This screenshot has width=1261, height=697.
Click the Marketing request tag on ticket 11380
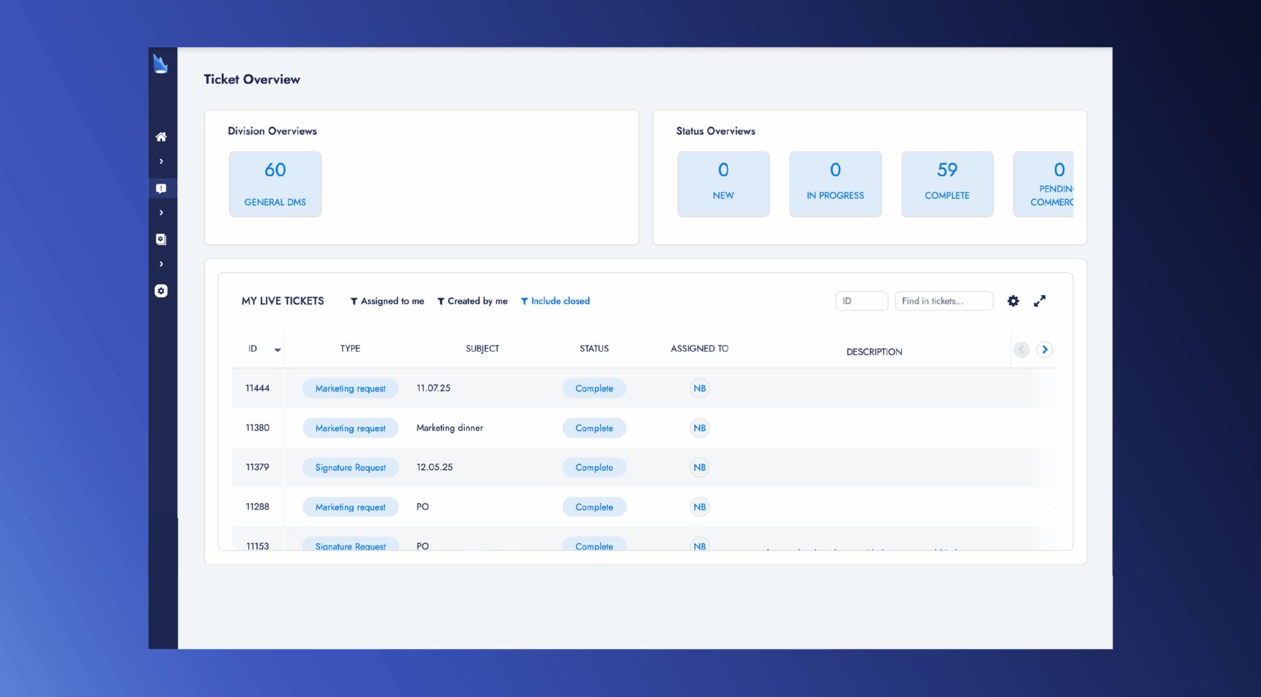350,427
